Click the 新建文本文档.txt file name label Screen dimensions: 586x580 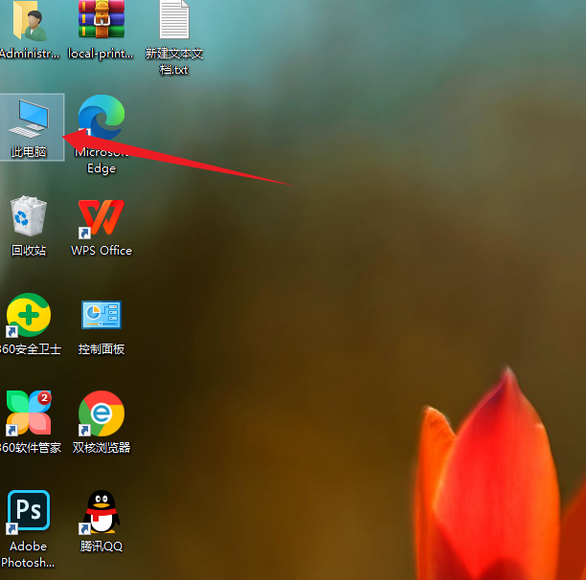pyautogui.click(x=174, y=61)
